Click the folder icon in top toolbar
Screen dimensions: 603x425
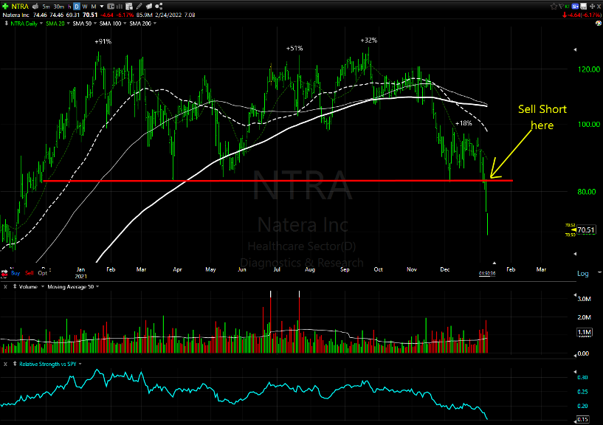click(x=149, y=6)
